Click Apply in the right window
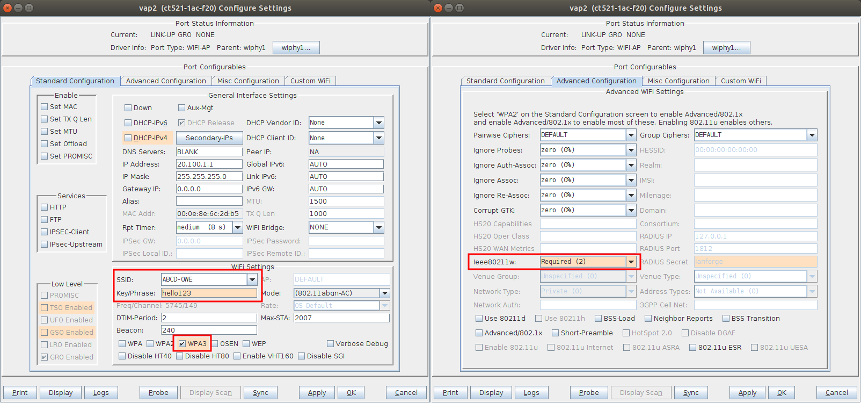Screen dimensions: 861x403 747,393
